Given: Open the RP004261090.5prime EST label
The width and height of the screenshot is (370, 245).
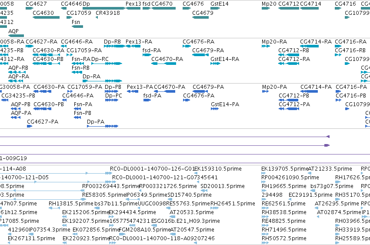Looking at the screenshot, I should [x=290, y=178].
